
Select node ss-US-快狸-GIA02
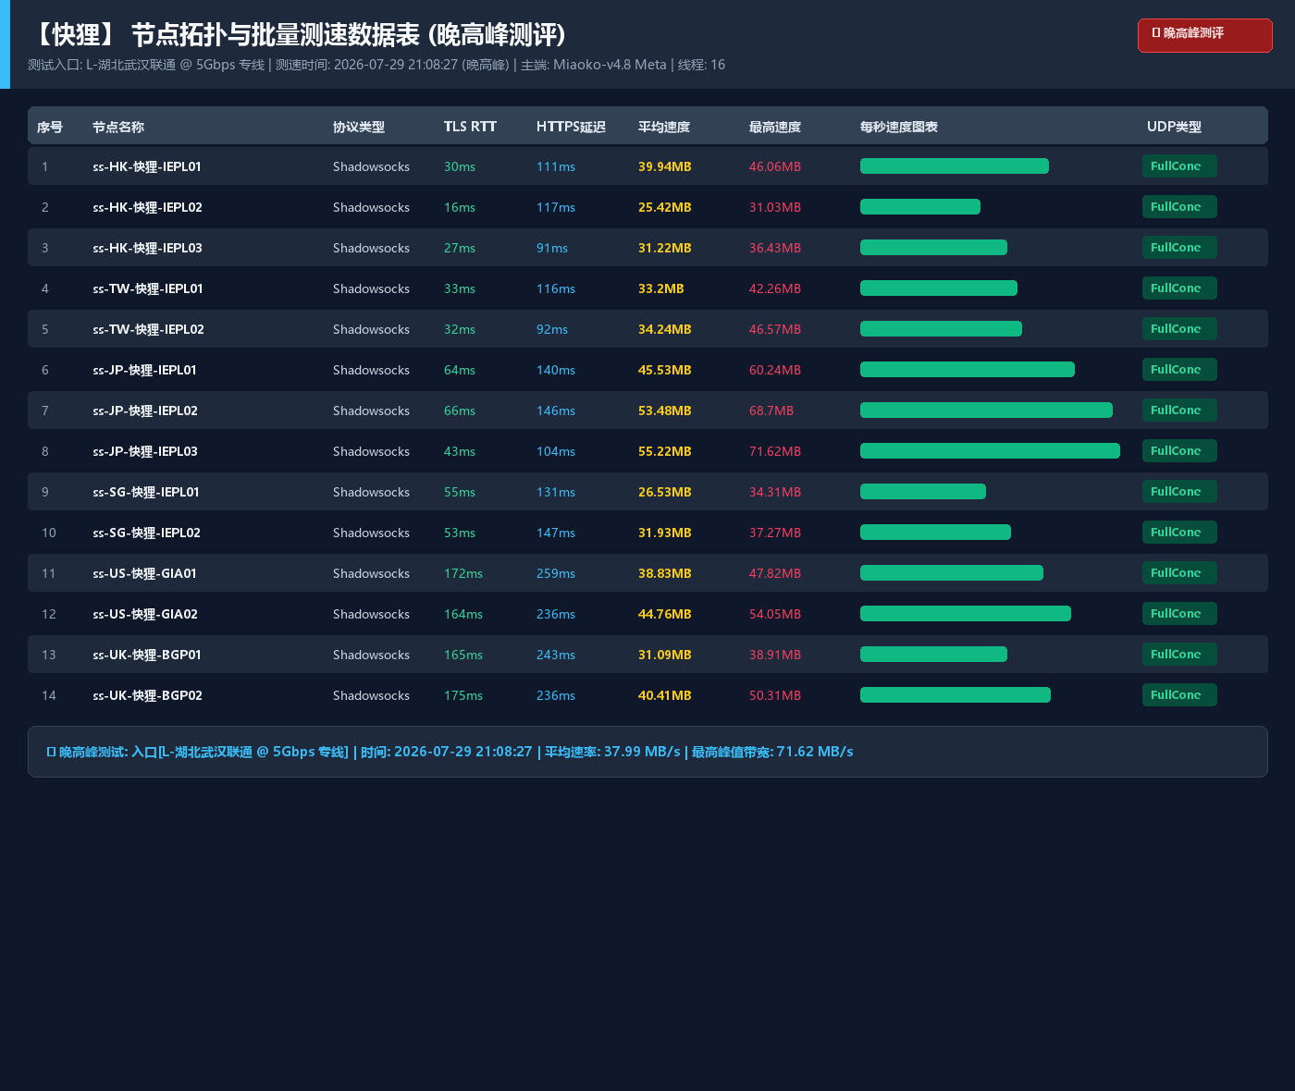tap(145, 614)
